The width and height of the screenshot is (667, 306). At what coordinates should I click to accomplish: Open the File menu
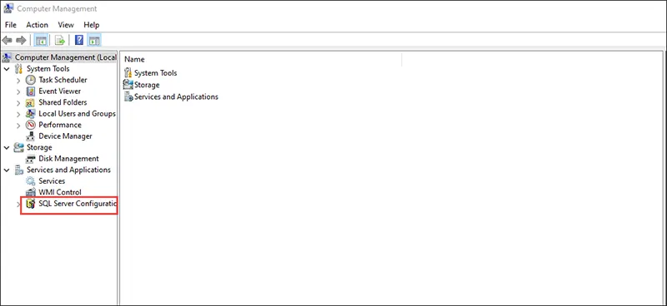11,25
